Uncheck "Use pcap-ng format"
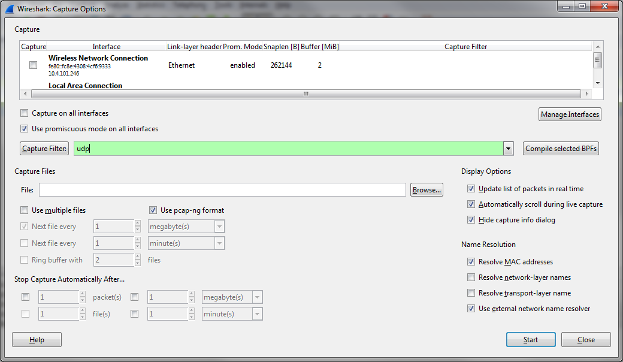This screenshot has width=623, height=362. [x=153, y=210]
